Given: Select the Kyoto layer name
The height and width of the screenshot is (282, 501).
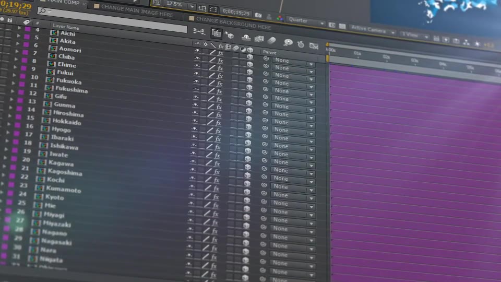Looking at the screenshot, I should 55,197.
